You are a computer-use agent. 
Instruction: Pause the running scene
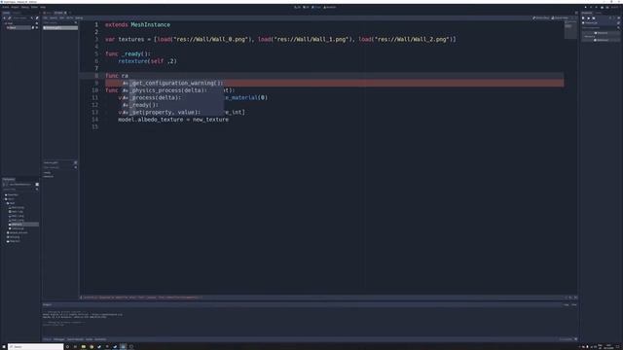pyautogui.click(x=591, y=7)
